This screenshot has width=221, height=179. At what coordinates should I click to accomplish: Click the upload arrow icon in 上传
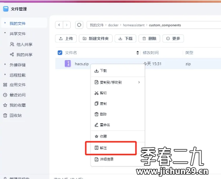(x=61, y=39)
